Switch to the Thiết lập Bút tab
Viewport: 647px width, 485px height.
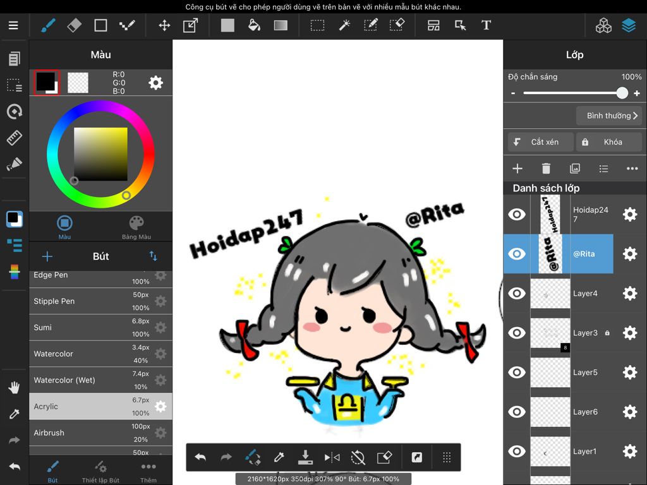point(100,471)
